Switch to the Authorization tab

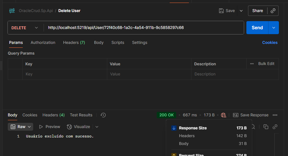43,43
